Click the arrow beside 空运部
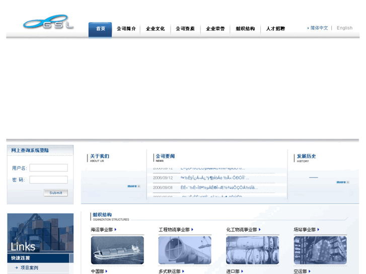 tap(310, 271)
